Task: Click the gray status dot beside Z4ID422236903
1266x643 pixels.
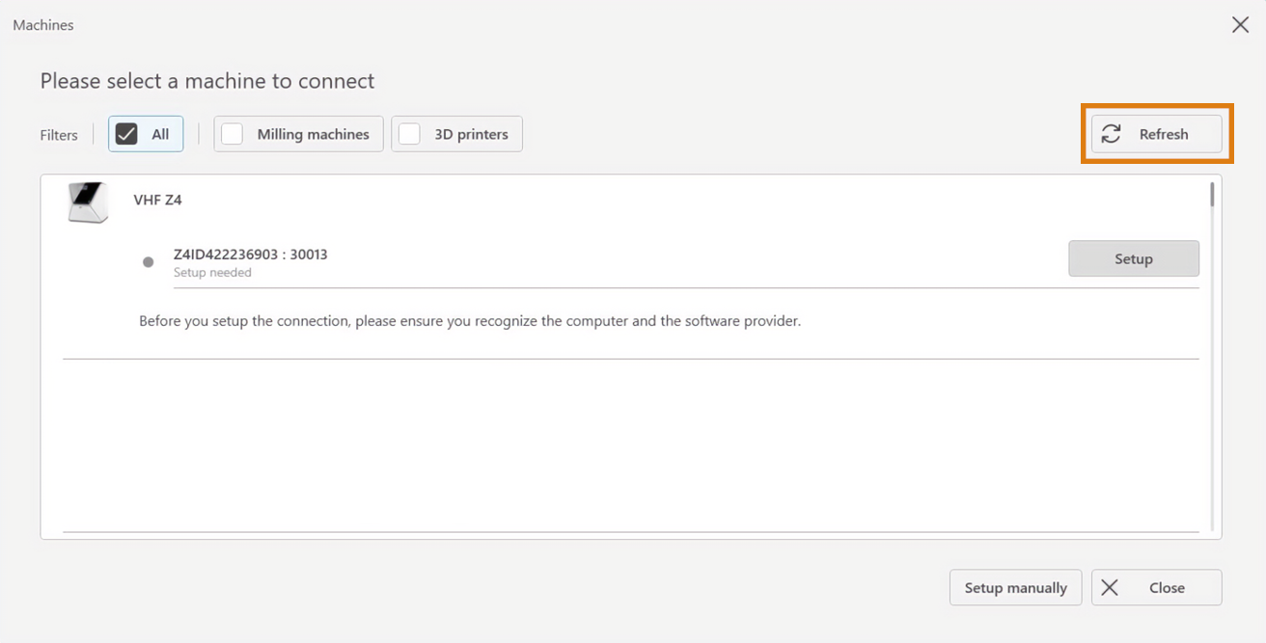Action: click(x=148, y=262)
